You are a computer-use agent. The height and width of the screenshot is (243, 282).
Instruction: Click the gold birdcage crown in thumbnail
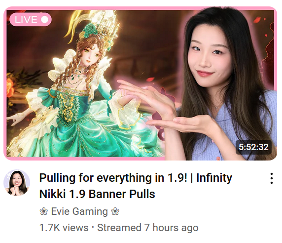106,23
